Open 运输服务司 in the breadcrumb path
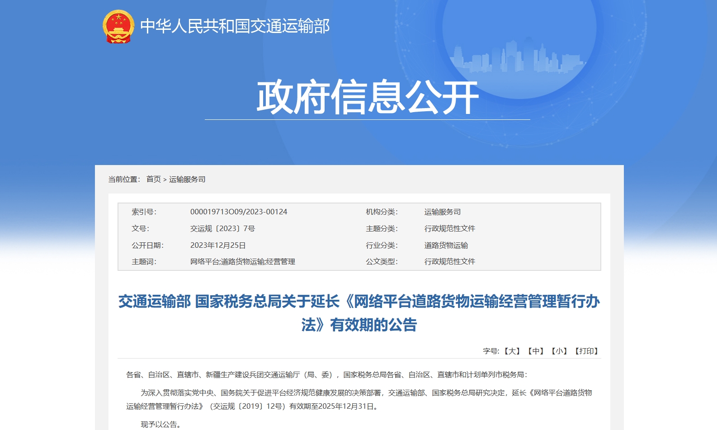The height and width of the screenshot is (430, 717). pos(187,180)
